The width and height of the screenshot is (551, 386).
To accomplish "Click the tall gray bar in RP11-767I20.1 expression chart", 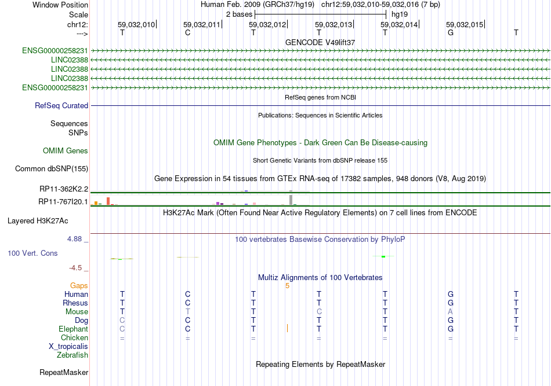I will point(291,200).
